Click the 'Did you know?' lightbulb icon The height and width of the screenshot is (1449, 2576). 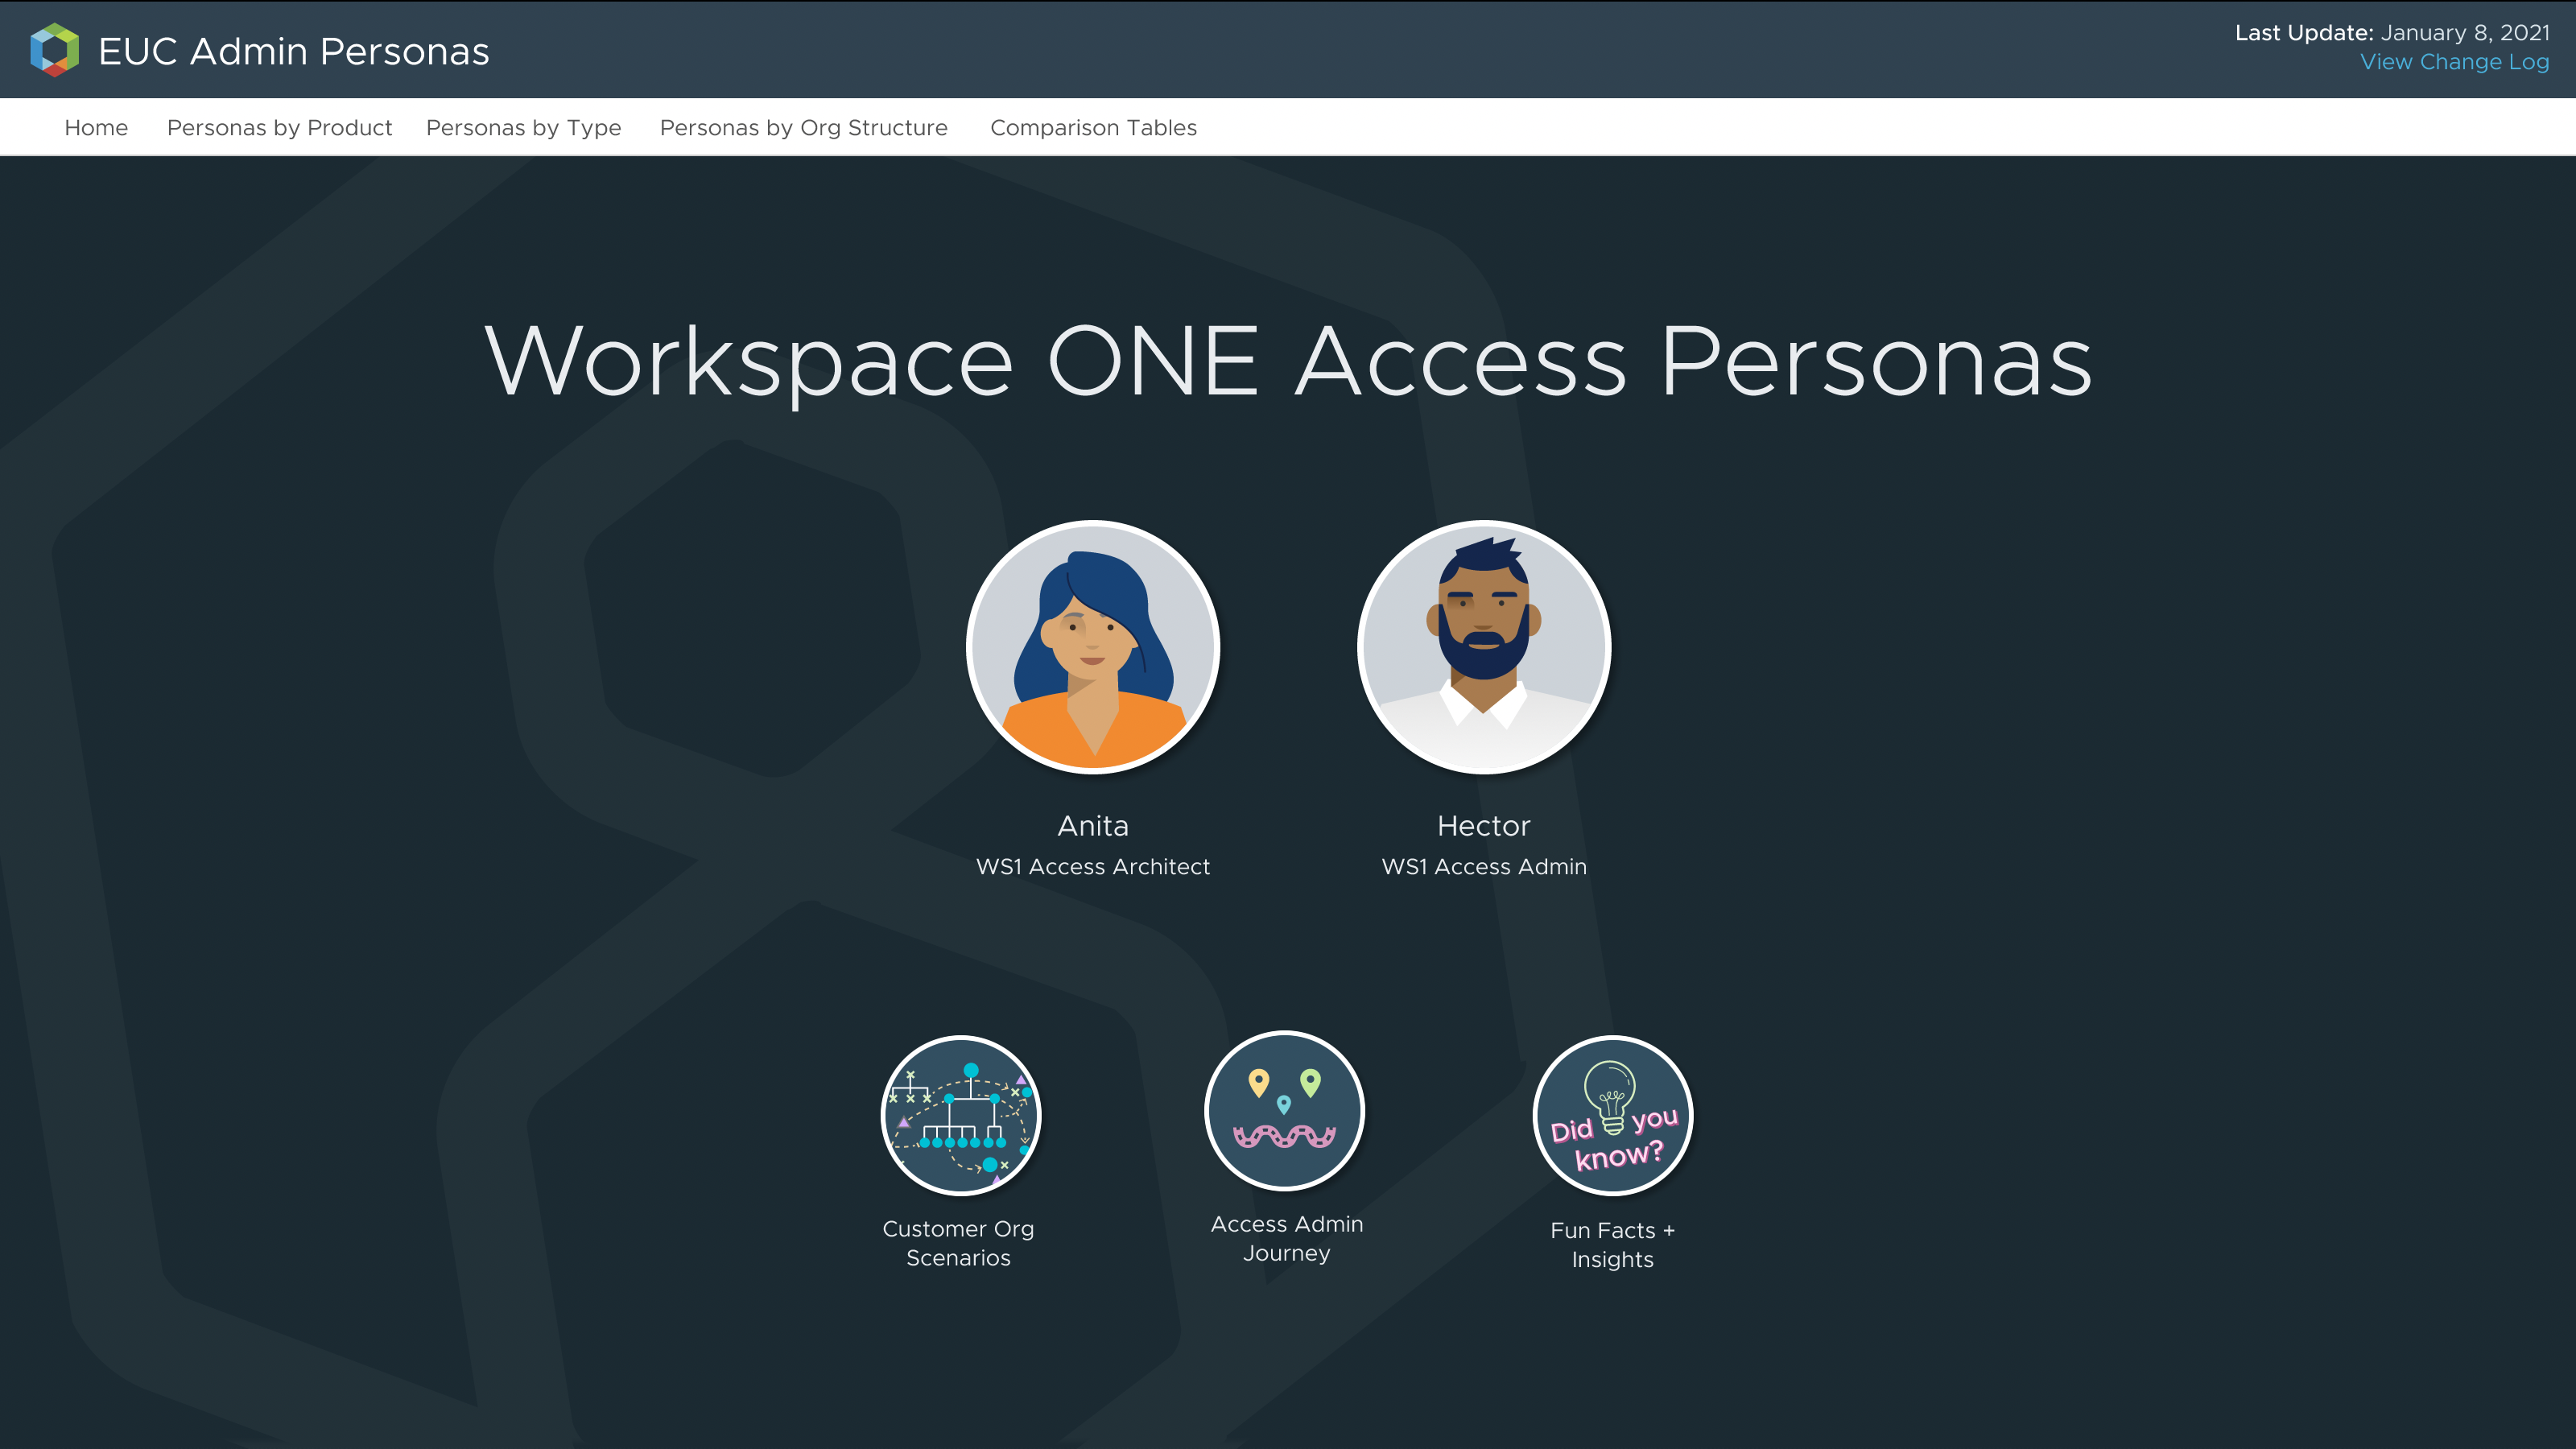1612,1115
